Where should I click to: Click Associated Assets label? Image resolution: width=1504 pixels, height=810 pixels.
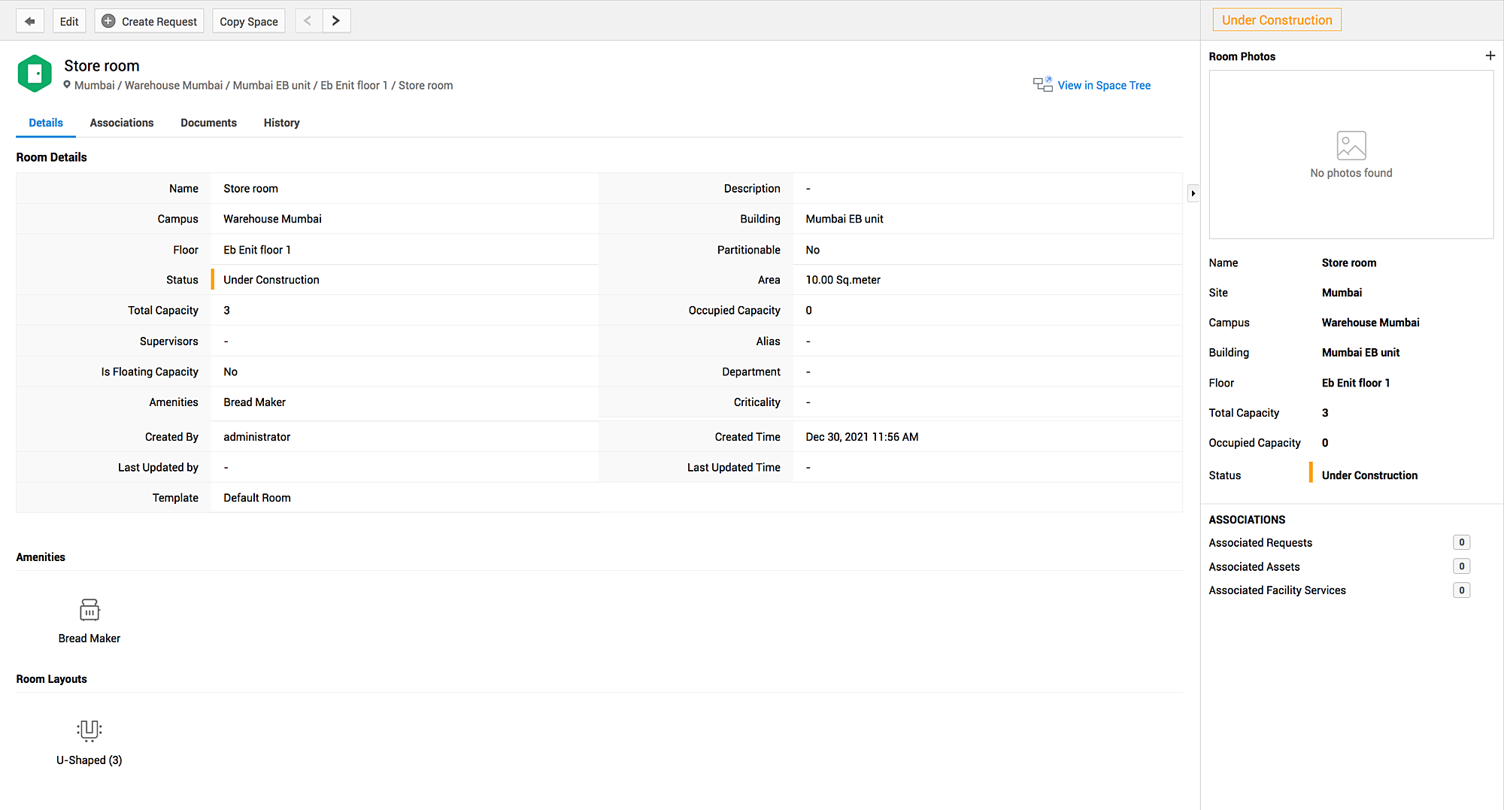tap(1254, 566)
